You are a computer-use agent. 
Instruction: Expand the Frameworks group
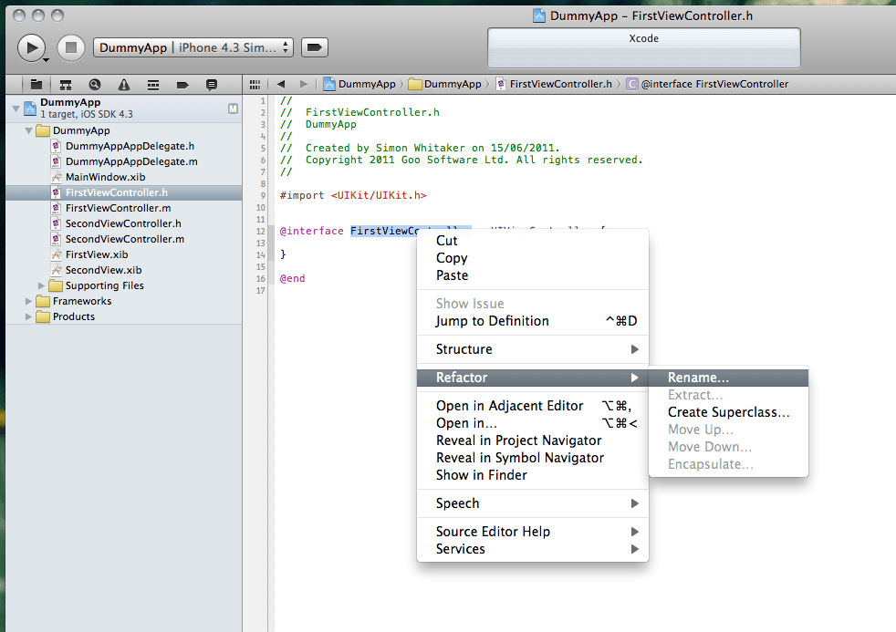(28, 301)
